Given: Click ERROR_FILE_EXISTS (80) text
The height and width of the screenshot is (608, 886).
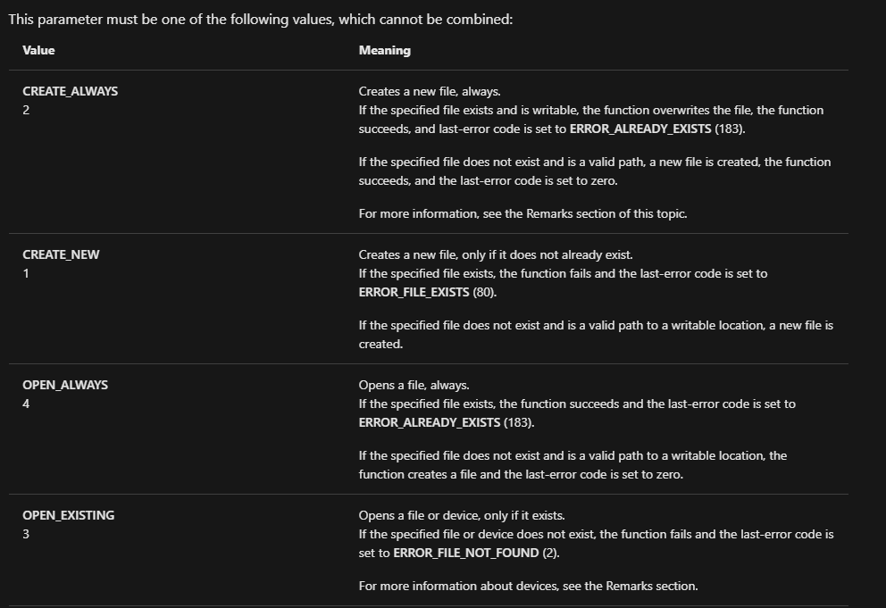Looking at the screenshot, I should click(x=427, y=292).
